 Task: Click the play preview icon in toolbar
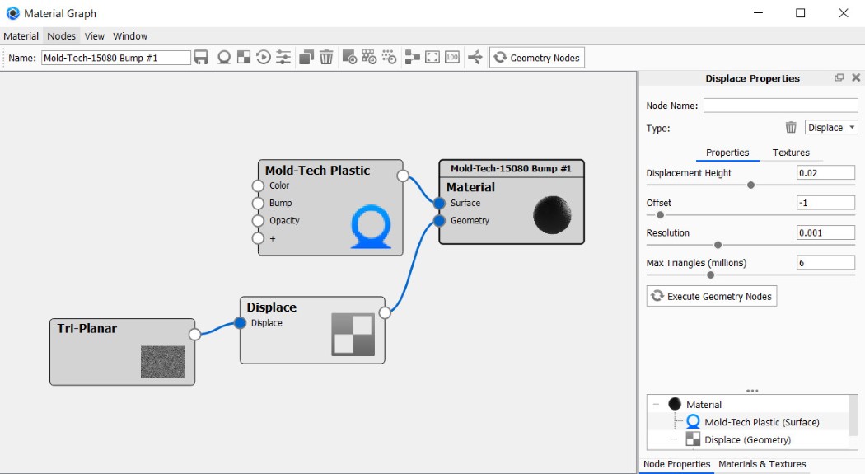(264, 58)
